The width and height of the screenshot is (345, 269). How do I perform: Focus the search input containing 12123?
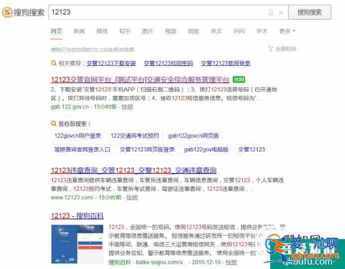(x=169, y=12)
